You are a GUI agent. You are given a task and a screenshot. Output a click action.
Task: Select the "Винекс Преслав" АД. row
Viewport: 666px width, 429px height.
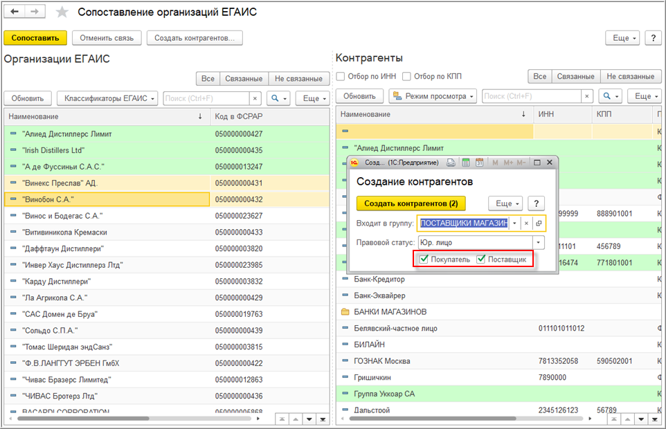click(x=166, y=183)
